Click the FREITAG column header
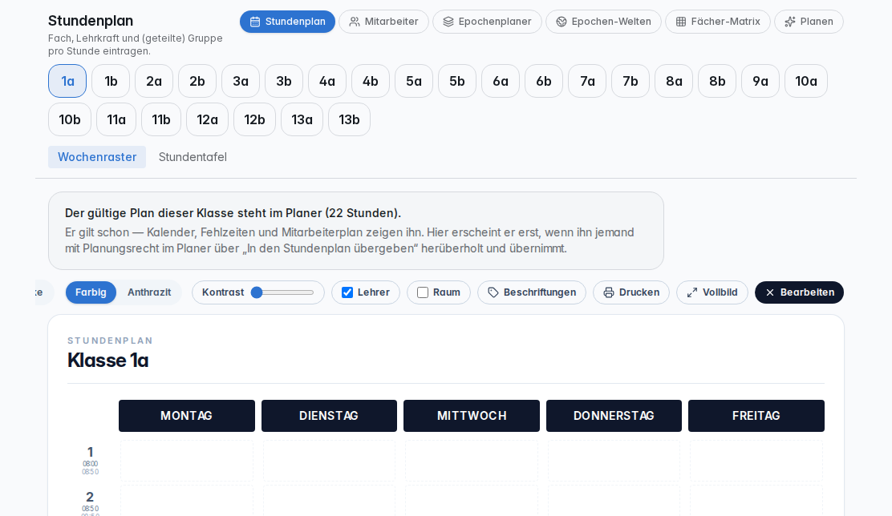This screenshot has height=516, width=892. (756, 416)
